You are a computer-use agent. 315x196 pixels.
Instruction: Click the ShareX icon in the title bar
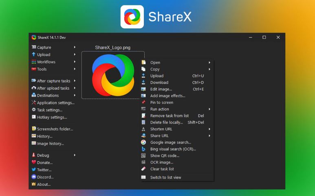[34, 37]
